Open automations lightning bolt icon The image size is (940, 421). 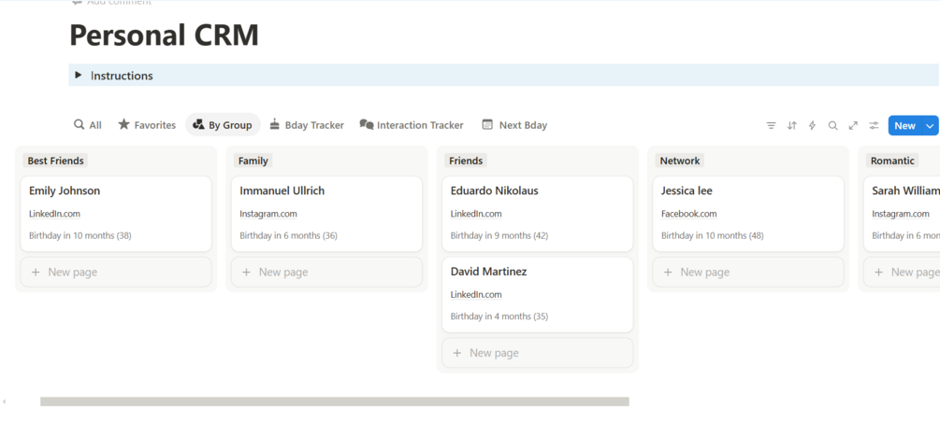812,125
